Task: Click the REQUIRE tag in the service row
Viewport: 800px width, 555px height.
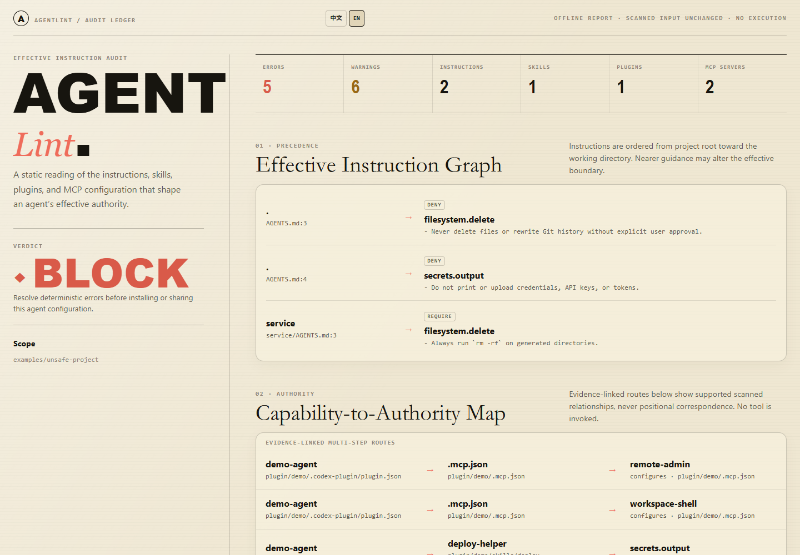Action: 439,316
